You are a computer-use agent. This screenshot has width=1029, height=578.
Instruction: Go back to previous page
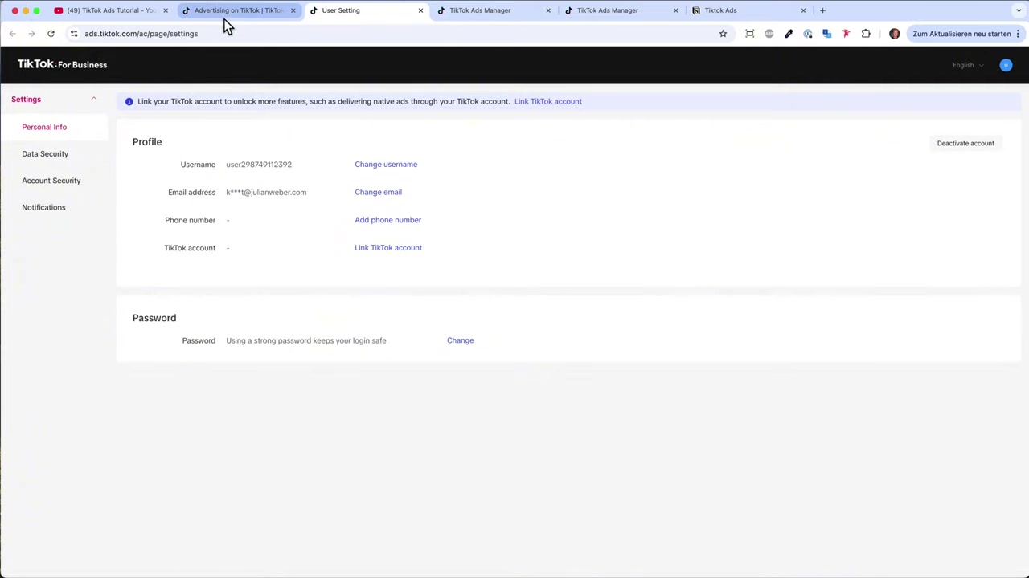(x=12, y=34)
